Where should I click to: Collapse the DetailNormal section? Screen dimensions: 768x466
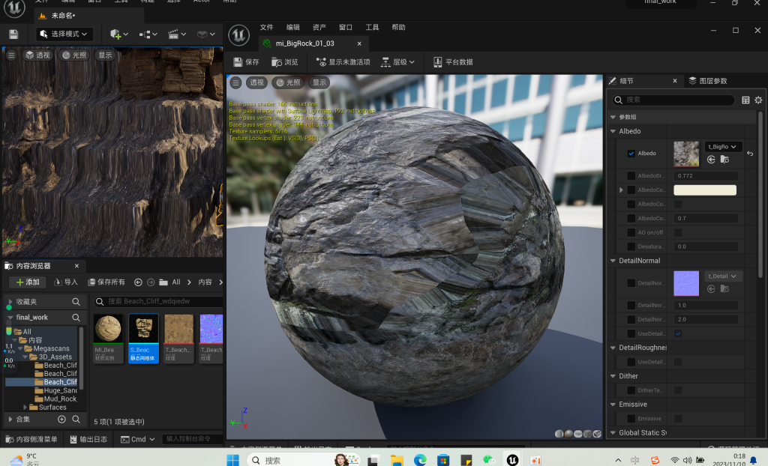click(613, 261)
